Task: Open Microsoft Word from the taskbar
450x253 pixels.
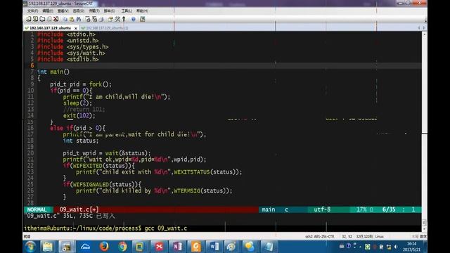Action: (x=214, y=247)
